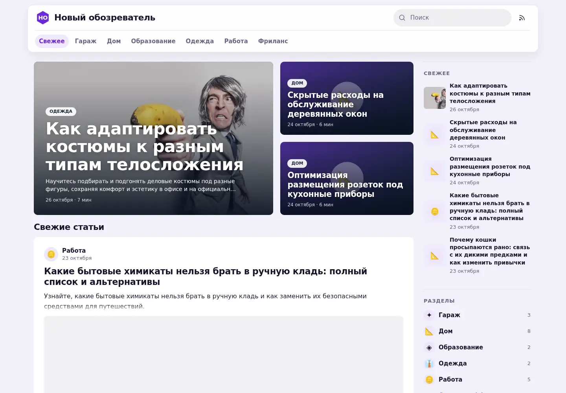Click the Гараж section star icon
The image size is (566, 393).
tap(429, 315)
